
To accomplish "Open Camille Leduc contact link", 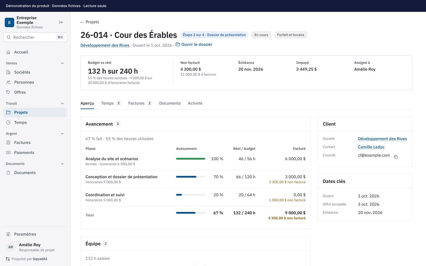I will 371,147.
